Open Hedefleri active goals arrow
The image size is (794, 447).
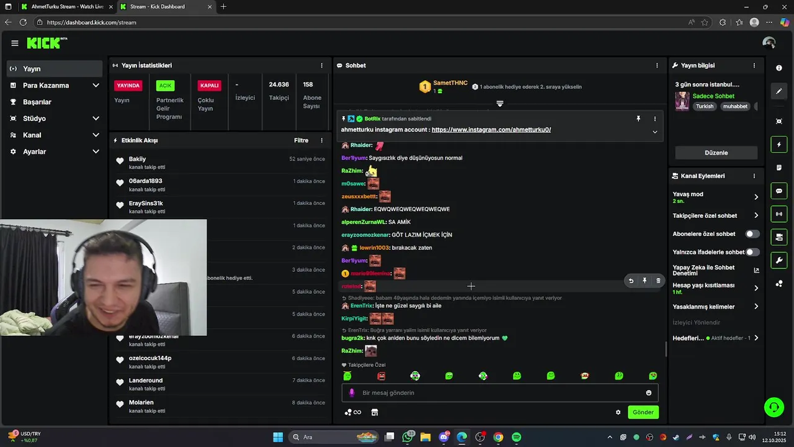click(756, 338)
